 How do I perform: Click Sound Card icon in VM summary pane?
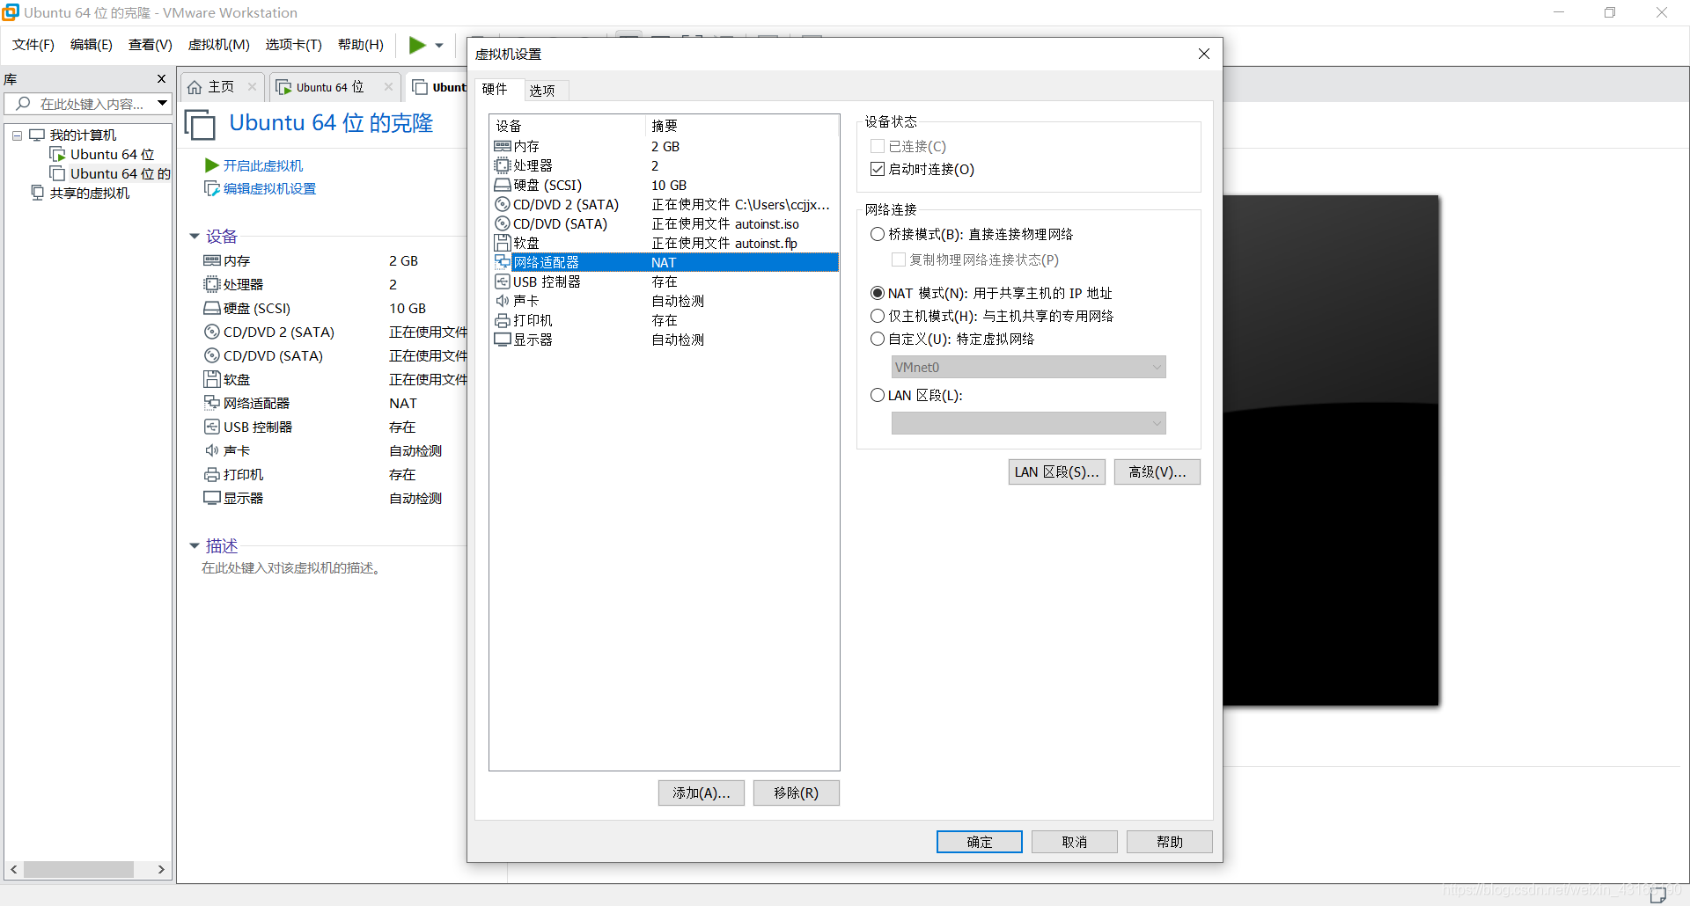pos(211,450)
